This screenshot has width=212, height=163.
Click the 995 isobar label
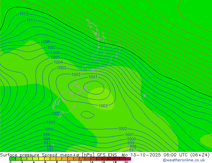click(x=50, y=150)
